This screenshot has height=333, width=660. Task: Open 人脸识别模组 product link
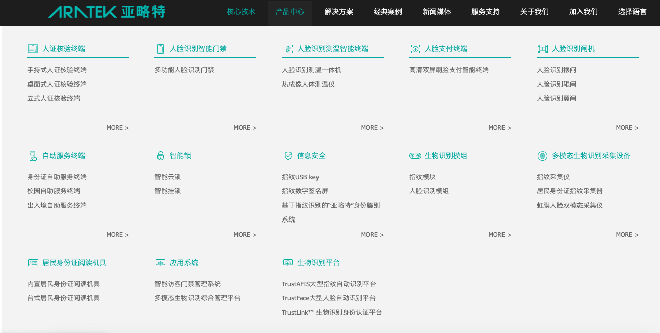coord(429,191)
